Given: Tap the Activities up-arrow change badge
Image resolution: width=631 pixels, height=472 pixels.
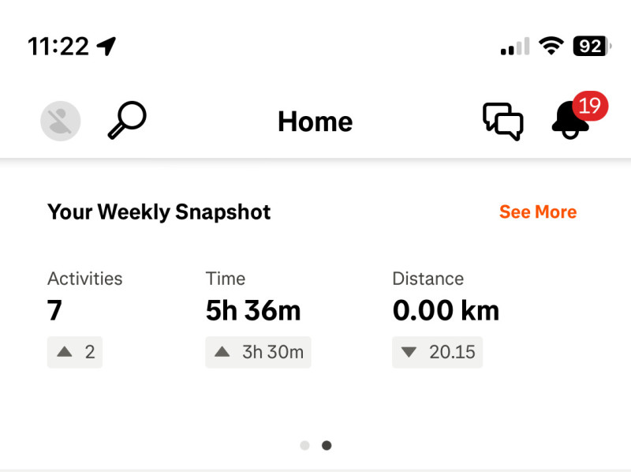Looking at the screenshot, I should 75,352.
